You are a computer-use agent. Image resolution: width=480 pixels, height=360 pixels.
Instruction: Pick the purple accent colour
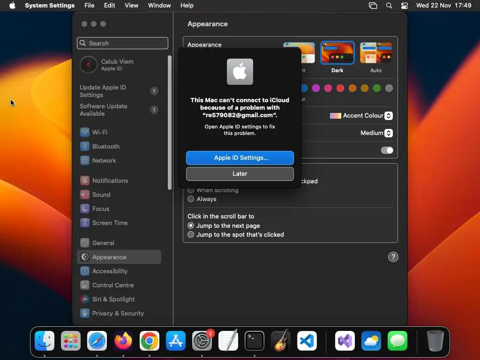tap(316, 89)
